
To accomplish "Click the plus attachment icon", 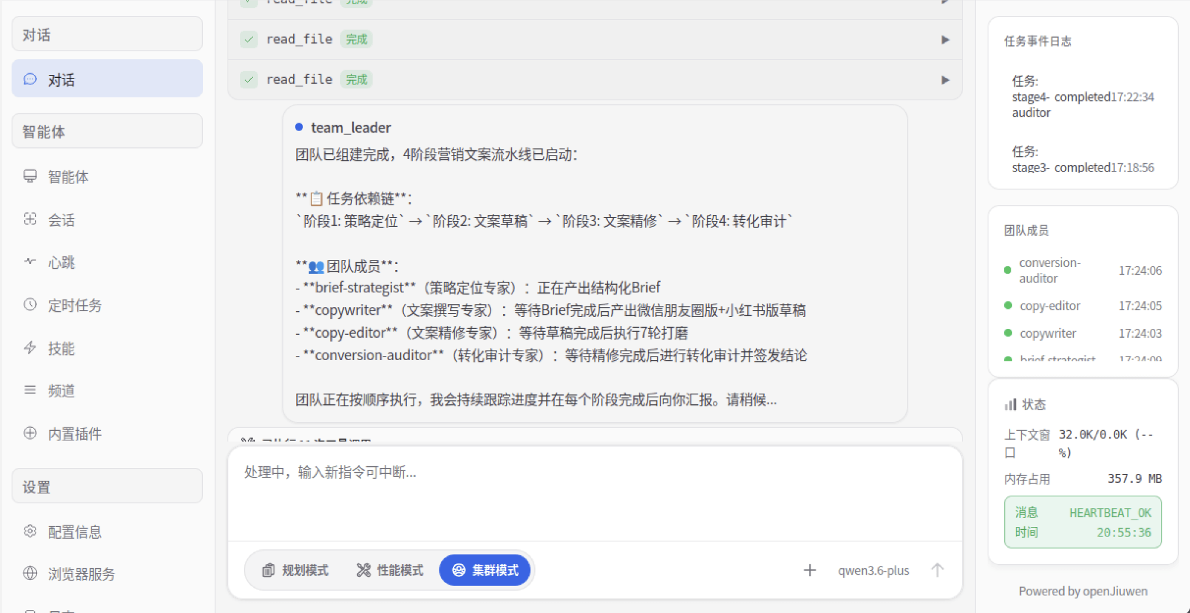I will click(x=810, y=570).
